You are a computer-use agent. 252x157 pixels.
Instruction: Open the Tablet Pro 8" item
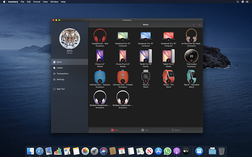[x=168, y=58]
